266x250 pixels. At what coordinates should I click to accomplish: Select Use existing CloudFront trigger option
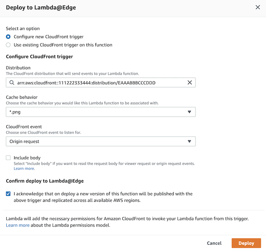point(8,45)
